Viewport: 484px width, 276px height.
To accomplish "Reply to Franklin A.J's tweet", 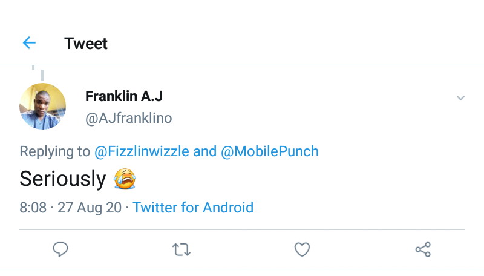I will pos(60,249).
